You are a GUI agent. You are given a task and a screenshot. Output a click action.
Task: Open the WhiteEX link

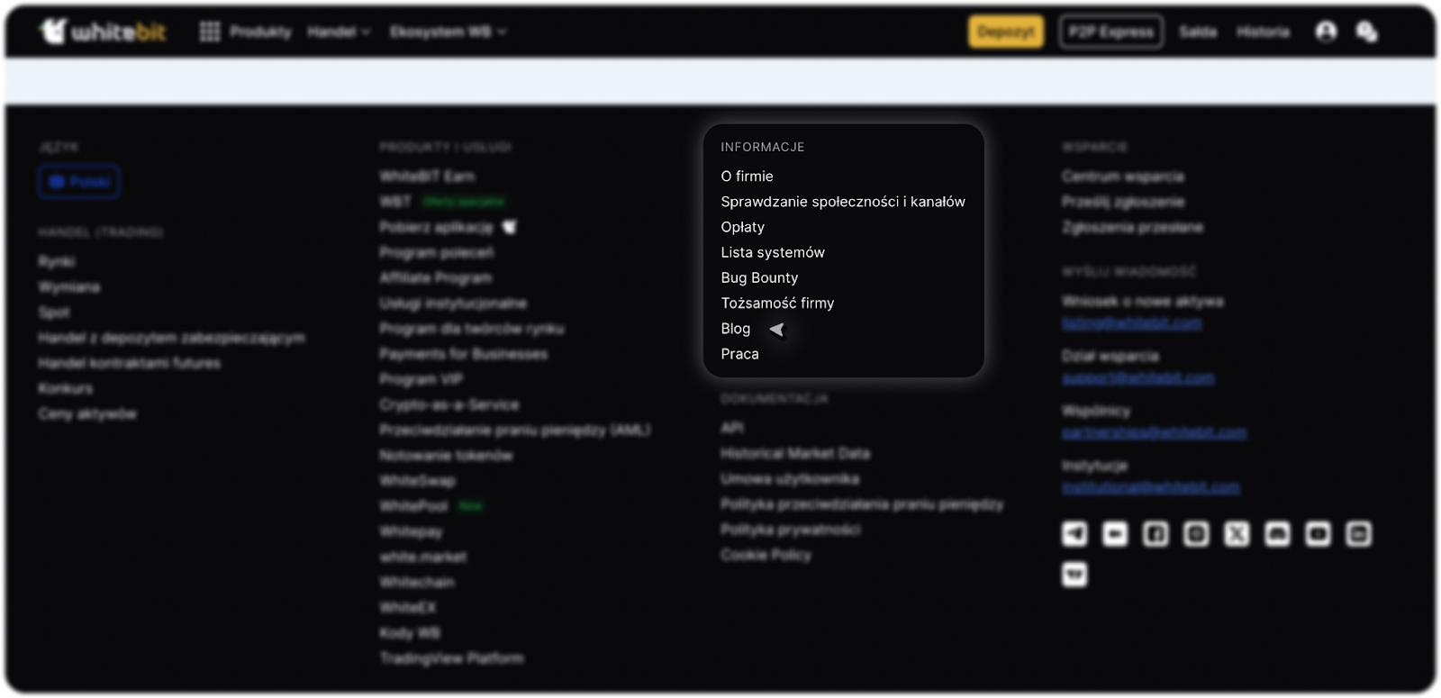click(x=407, y=608)
